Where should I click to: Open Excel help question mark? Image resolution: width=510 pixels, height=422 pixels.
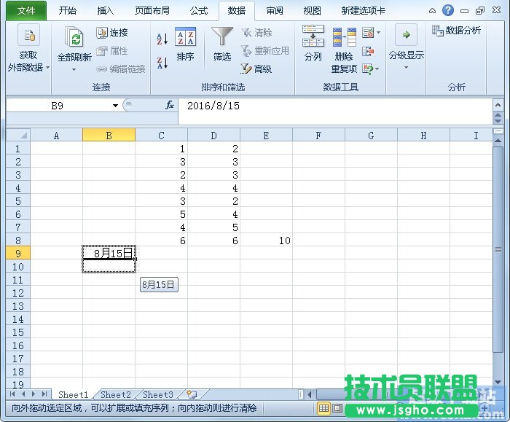(448, 10)
